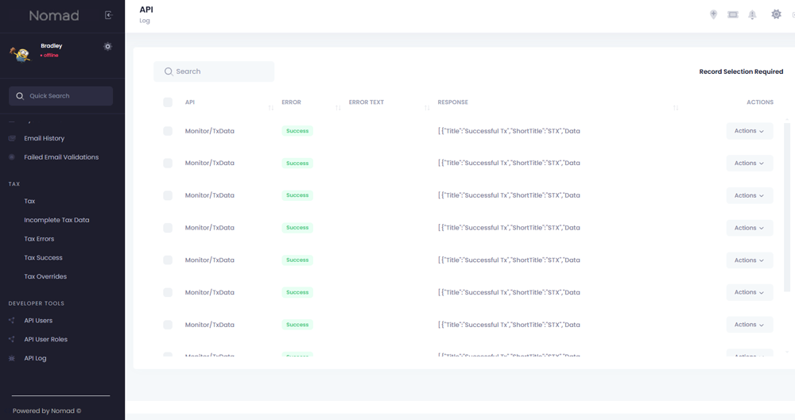
Task: Check the first Monitor/TxData row checkbox
Action: [168, 131]
